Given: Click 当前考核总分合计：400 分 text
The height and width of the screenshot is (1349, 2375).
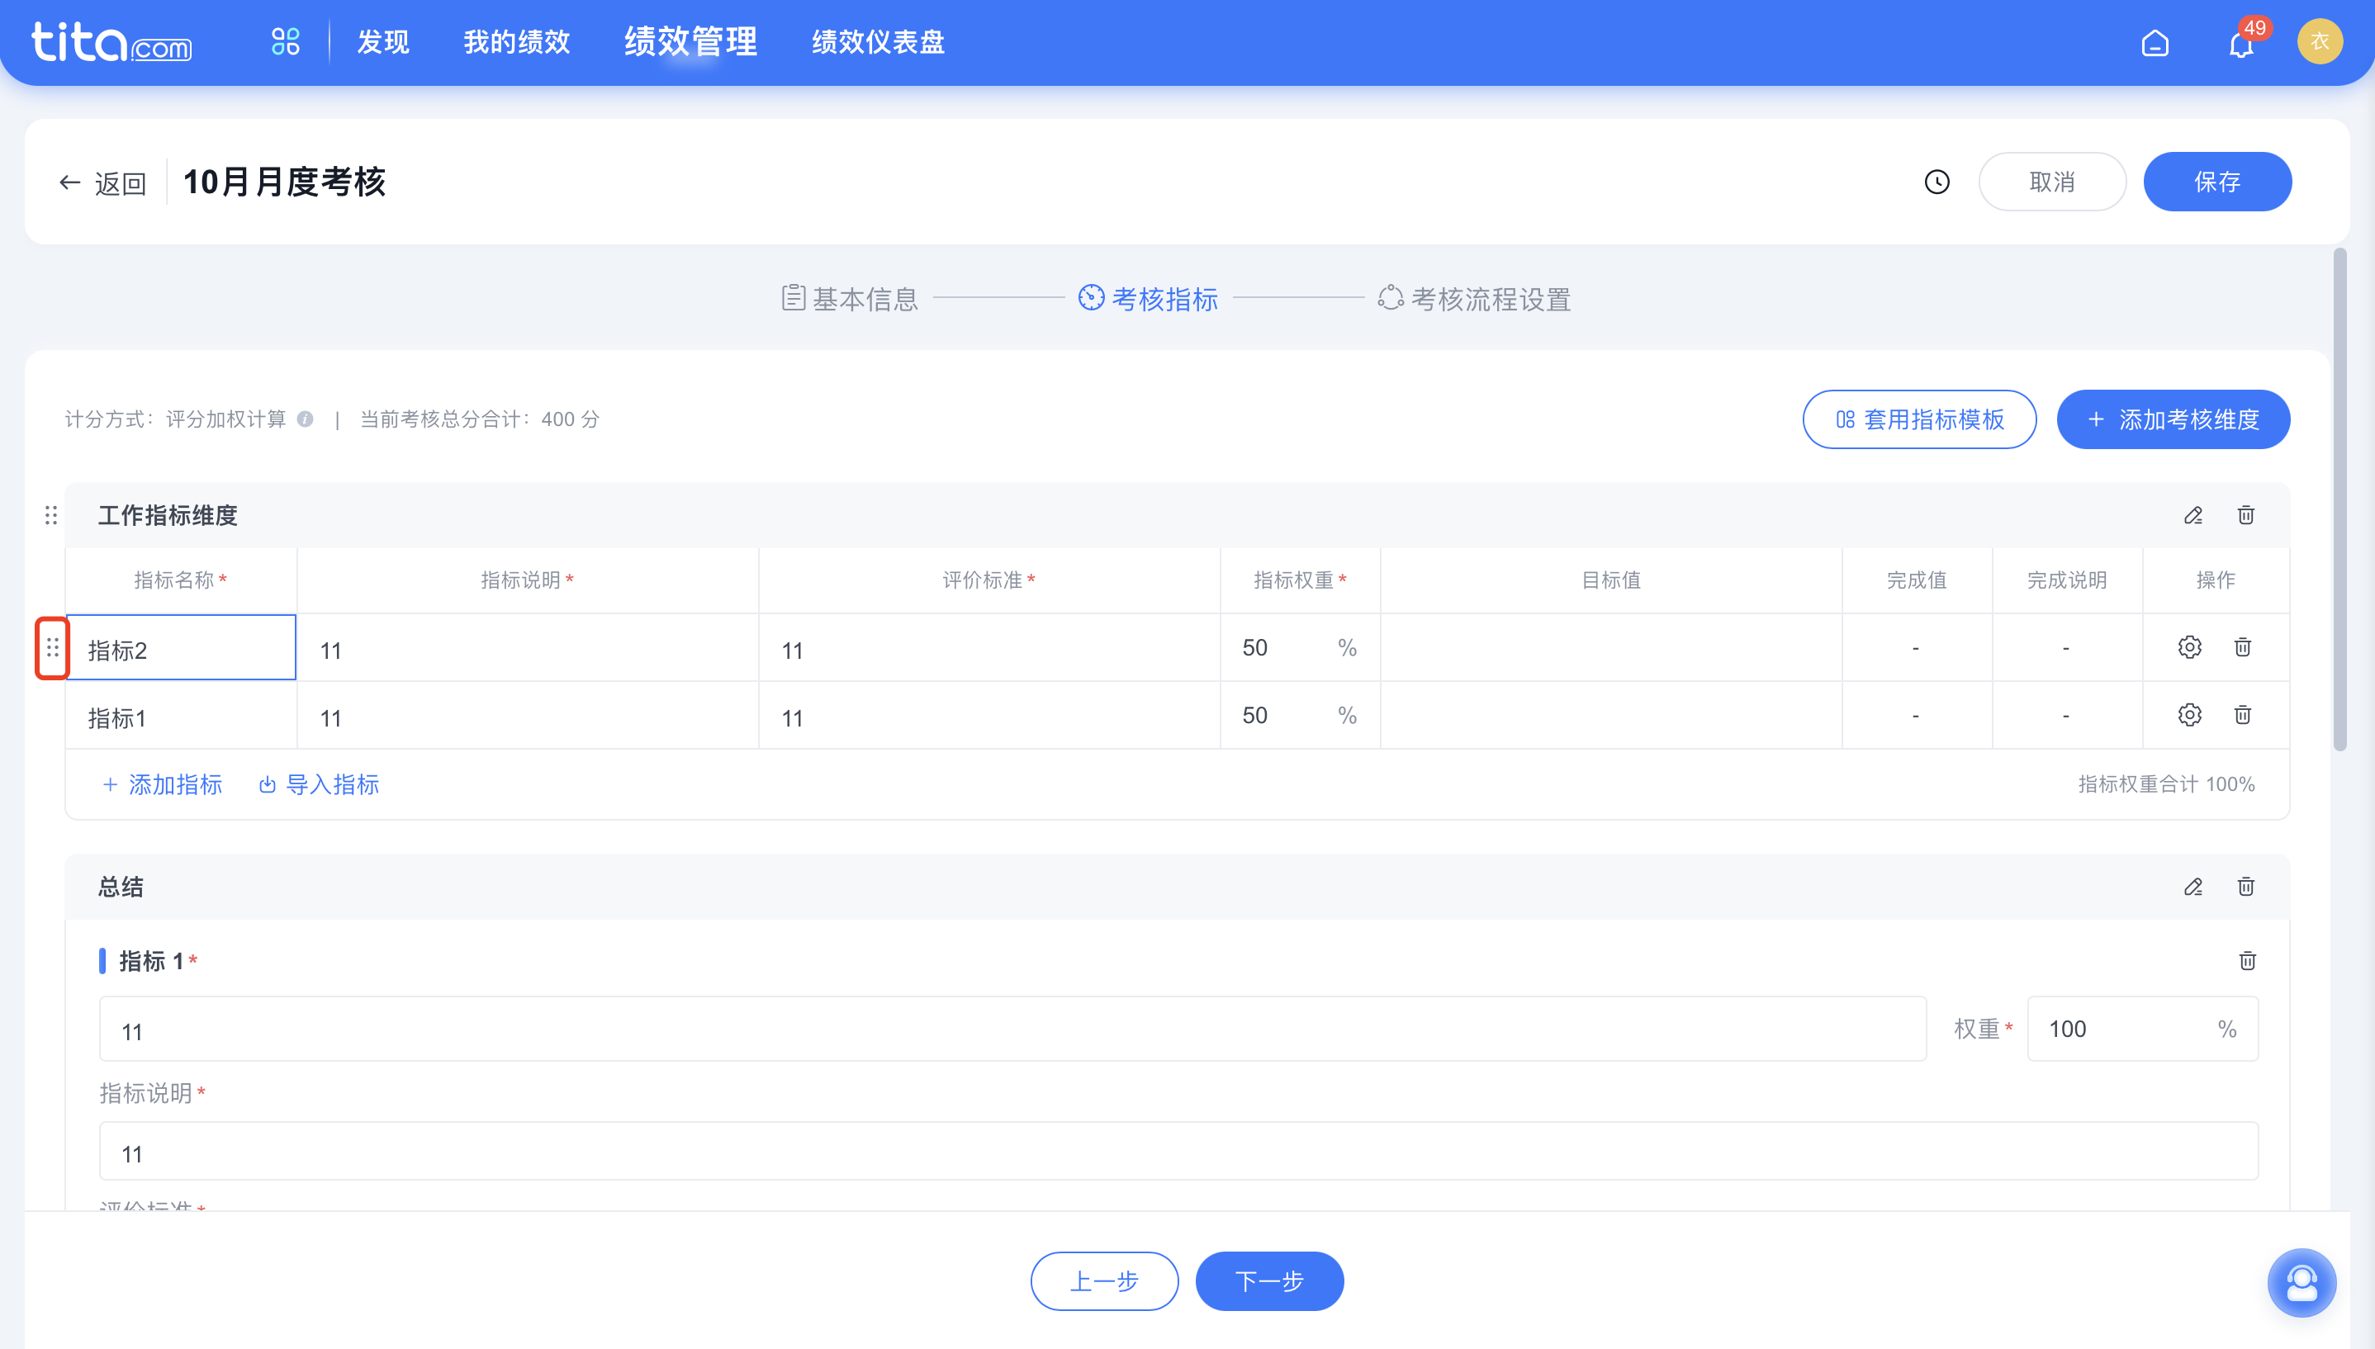Looking at the screenshot, I should [479, 419].
